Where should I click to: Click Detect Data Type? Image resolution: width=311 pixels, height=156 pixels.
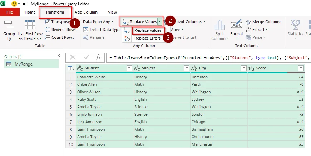point(102,30)
